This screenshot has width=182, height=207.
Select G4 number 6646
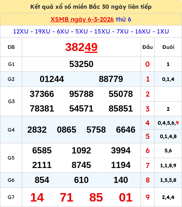126,130
